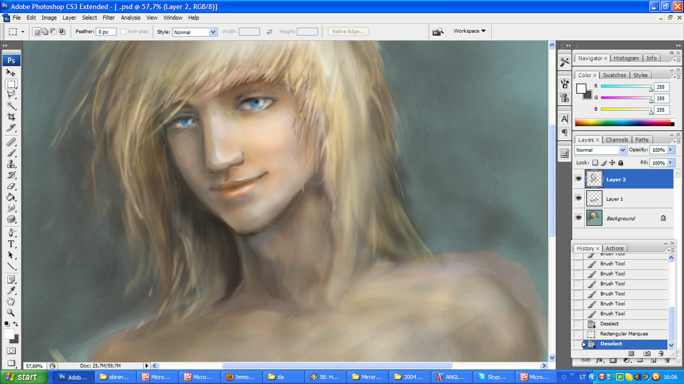The image size is (684, 384).
Task: Select the Sponge tool
Action: [x=11, y=219]
